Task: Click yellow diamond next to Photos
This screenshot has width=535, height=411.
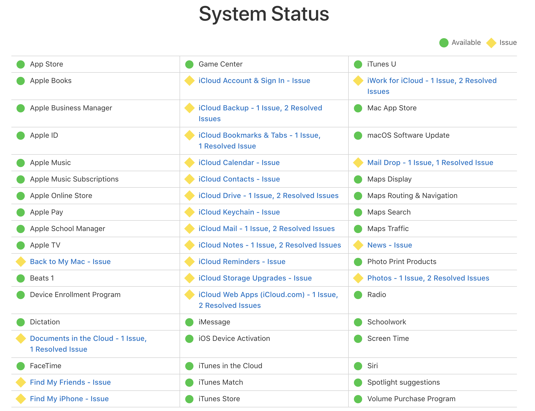Action: point(358,278)
